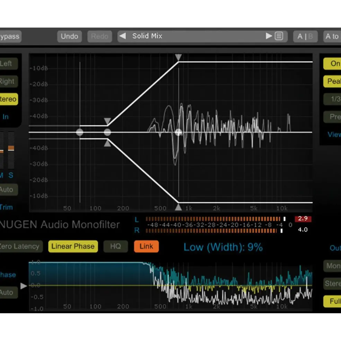Click the Auto button under M S meters

tap(8, 190)
